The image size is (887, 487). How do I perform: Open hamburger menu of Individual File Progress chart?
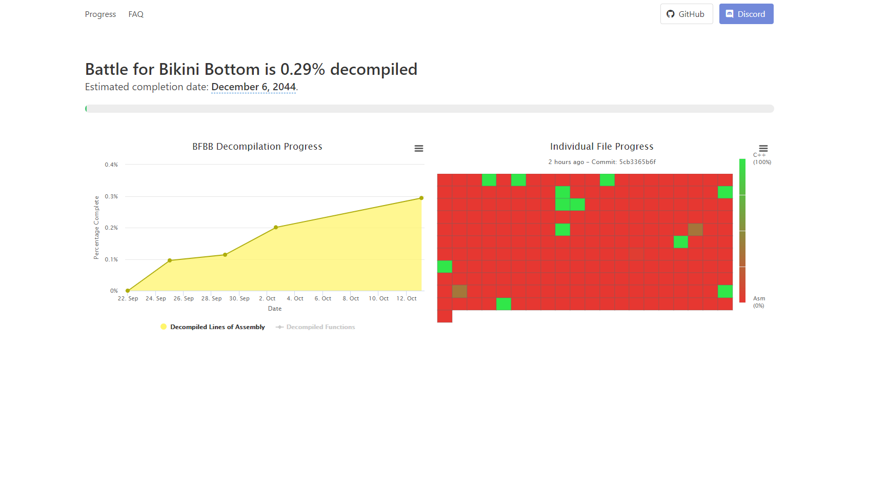pyautogui.click(x=763, y=148)
